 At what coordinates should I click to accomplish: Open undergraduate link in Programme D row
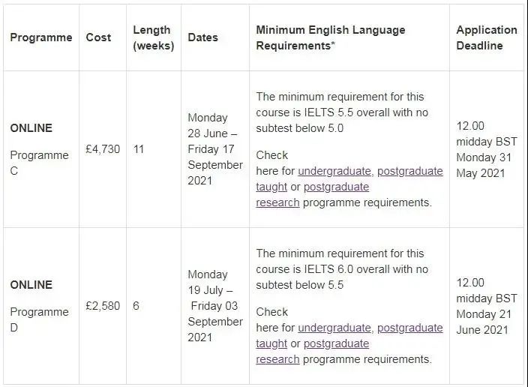click(x=334, y=328)
